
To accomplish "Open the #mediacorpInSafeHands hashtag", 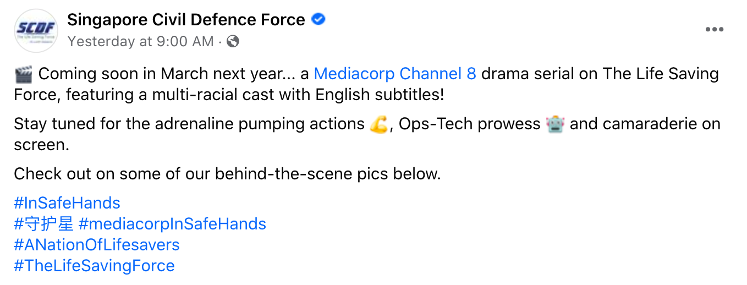I will [172, 224].
